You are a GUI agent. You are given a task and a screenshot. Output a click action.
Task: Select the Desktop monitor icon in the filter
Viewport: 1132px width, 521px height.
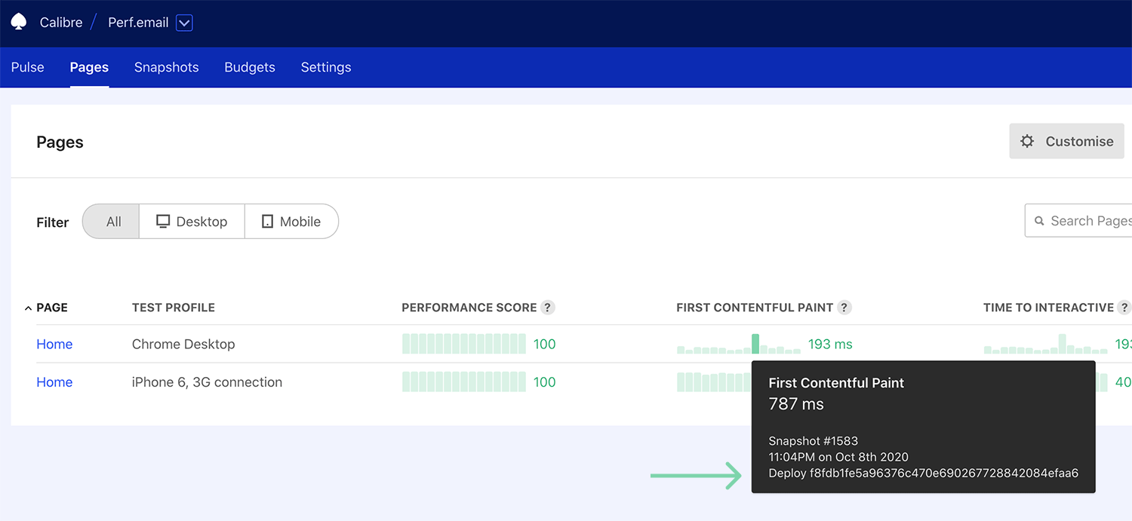tap(163, 221)
